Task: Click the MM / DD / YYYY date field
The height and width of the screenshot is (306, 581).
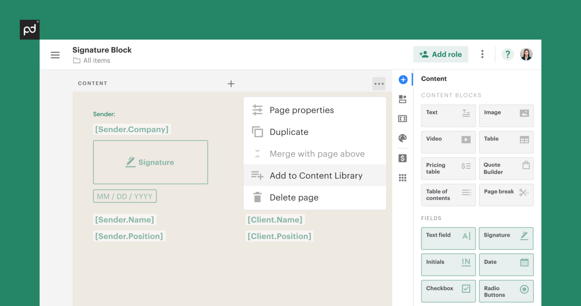Action: point(125,196)
